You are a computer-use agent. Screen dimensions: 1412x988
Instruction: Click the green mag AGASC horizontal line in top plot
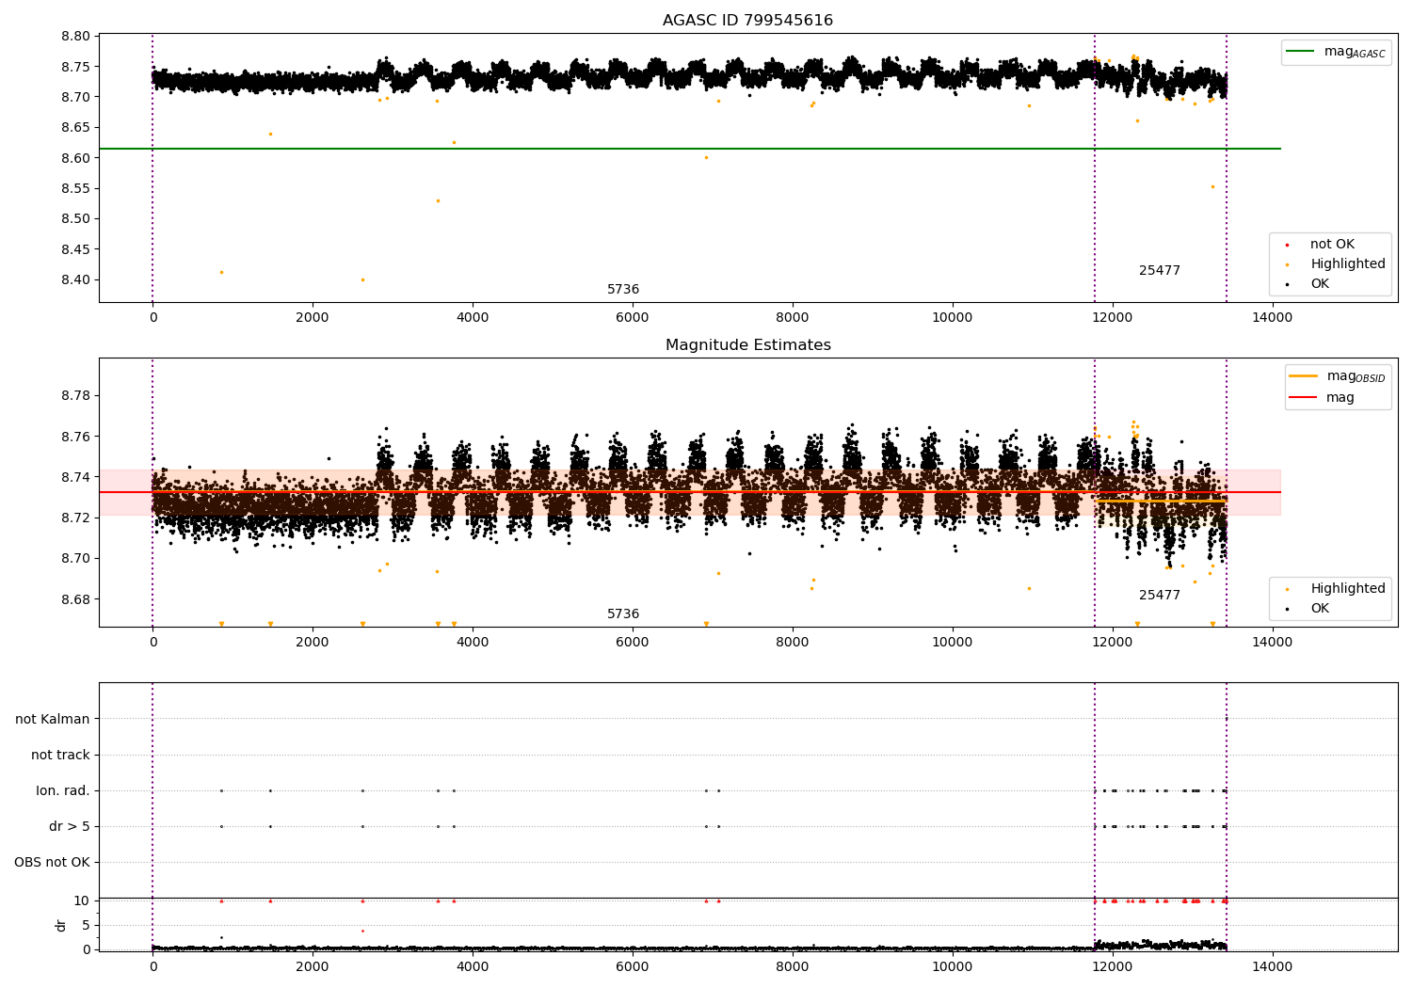click(x=690, y=149)
